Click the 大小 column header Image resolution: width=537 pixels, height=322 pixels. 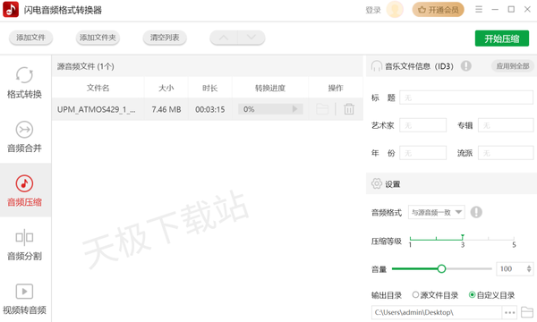click(166, 88)
